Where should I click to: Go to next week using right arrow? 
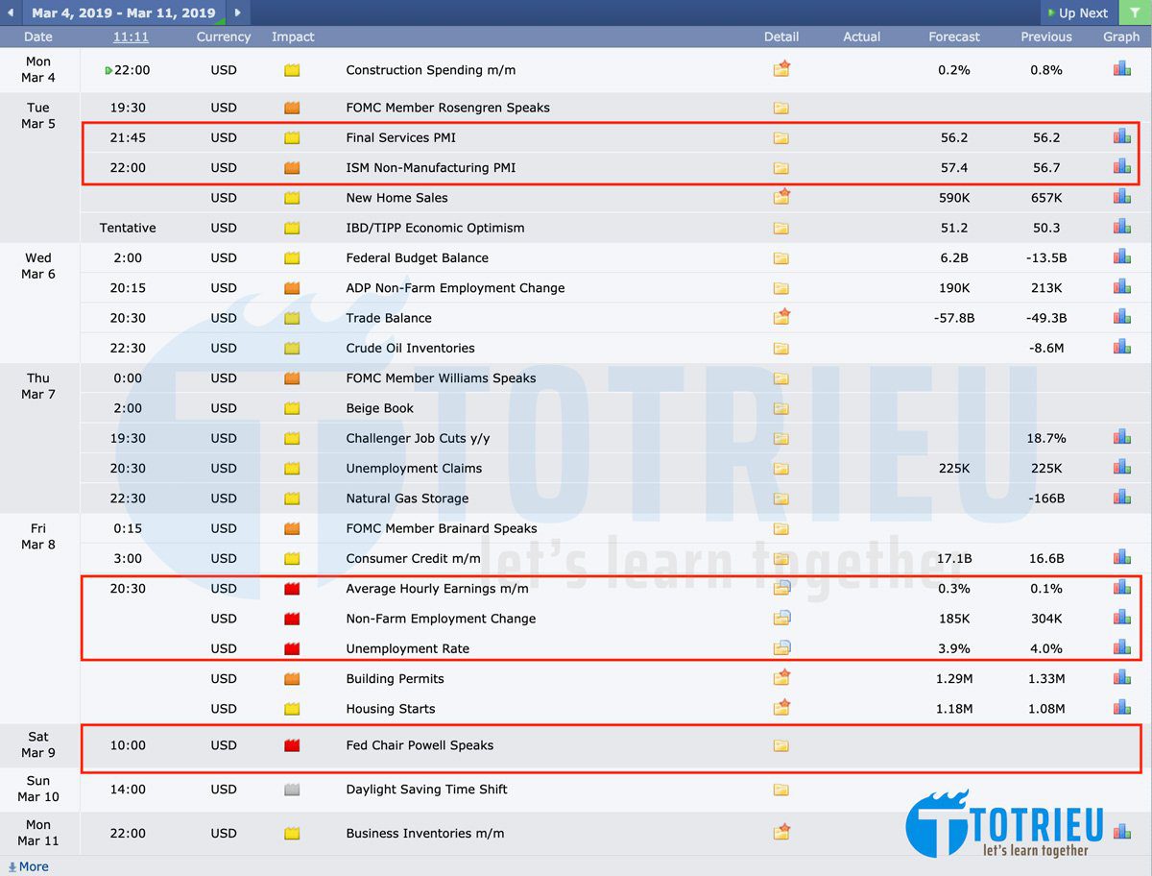(x=238, y=12)
